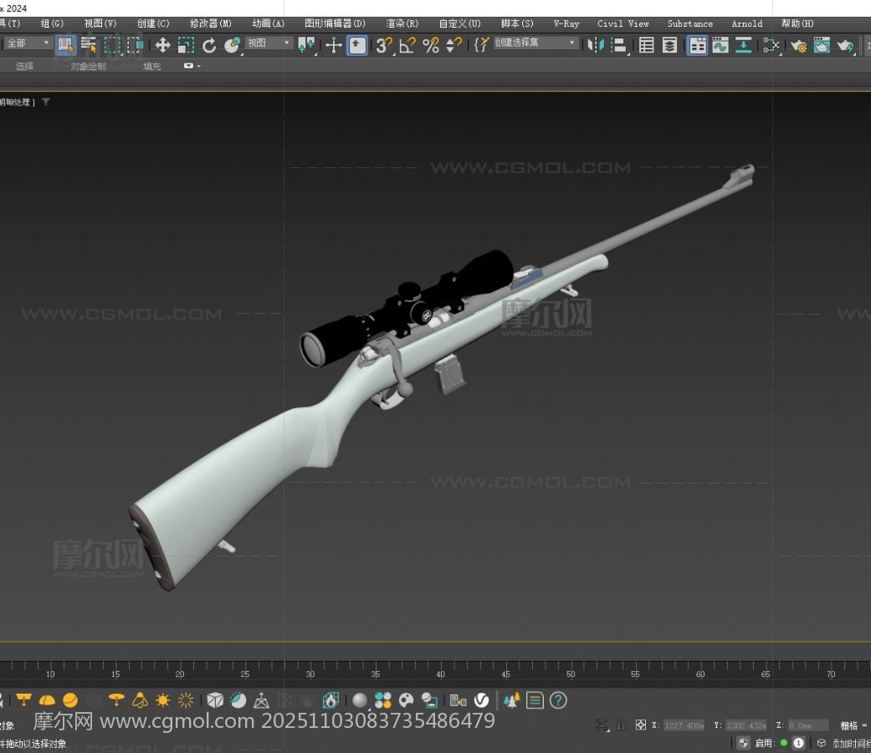This screenshot has width=871, height=753.
Task: Open the Curve Editor icon
Action: (x=720, y=45)
